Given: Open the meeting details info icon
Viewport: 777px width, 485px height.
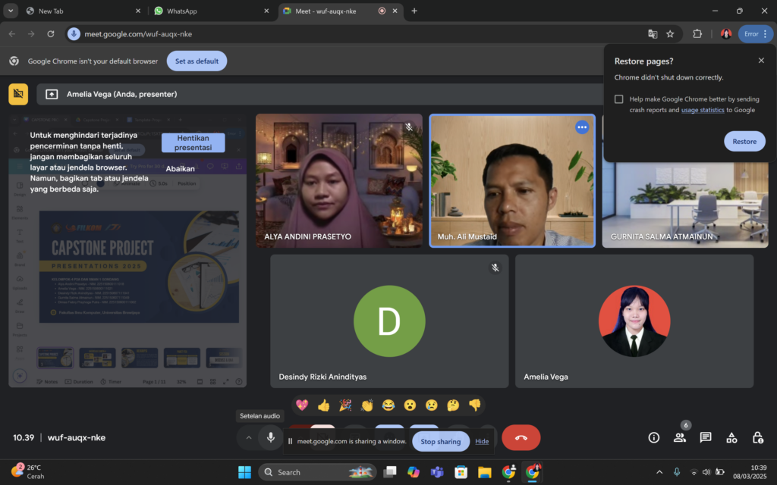Looking at the screenshot, I should pyautogui.click(x=653, y=437).
